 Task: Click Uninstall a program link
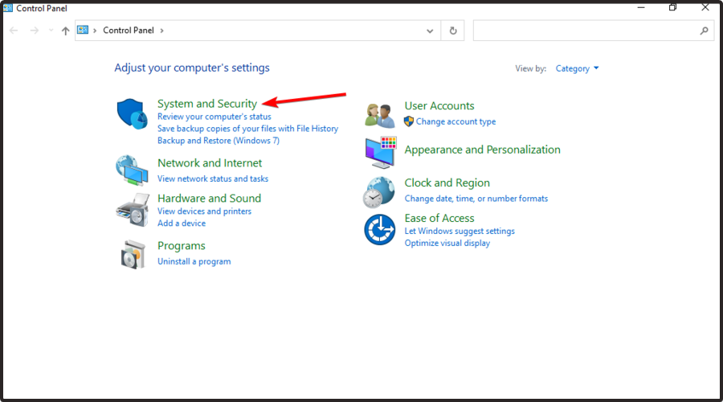194,261
